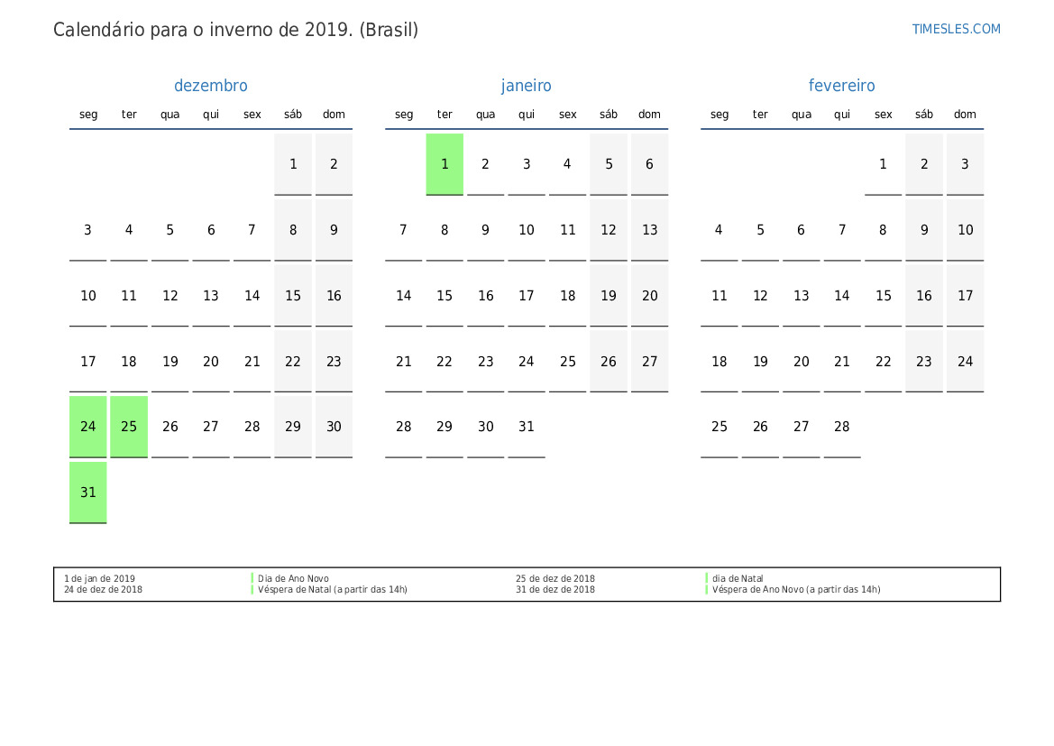Select December 1 Saturday cell

click(293, 164)
